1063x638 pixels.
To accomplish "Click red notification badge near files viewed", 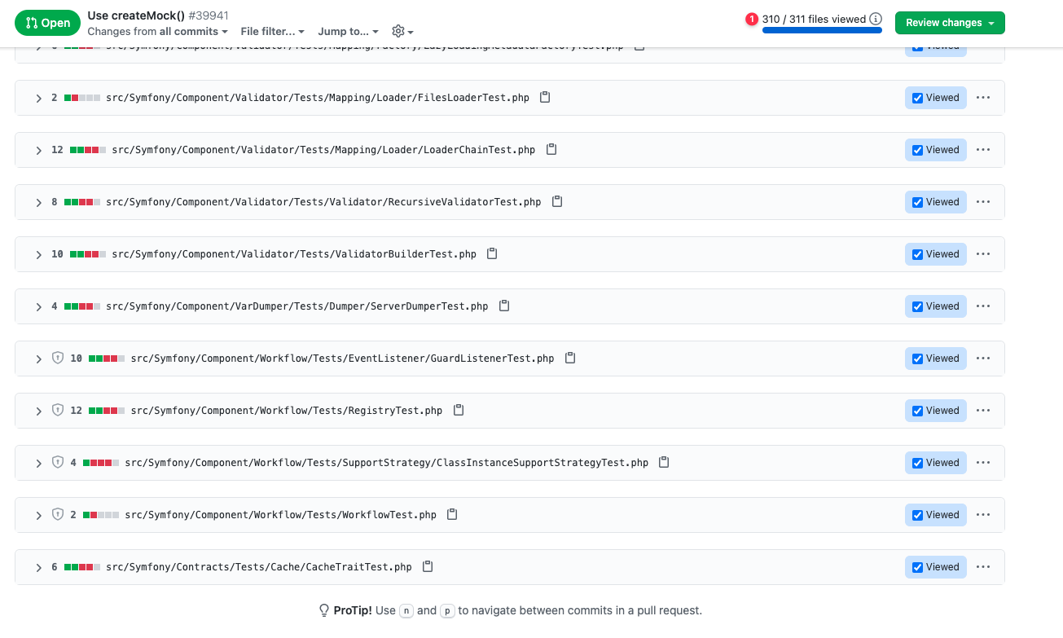I will 752,19.
